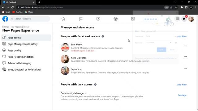
Task: Click the browser back arrow
Action: pyautogui.click(x=3, y=7)
